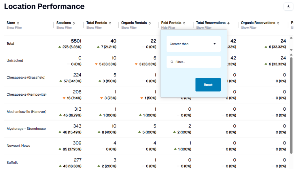Viewport: 295px width, 169px height.
Task: Click the Filter input field
Action: coord(193,62)
